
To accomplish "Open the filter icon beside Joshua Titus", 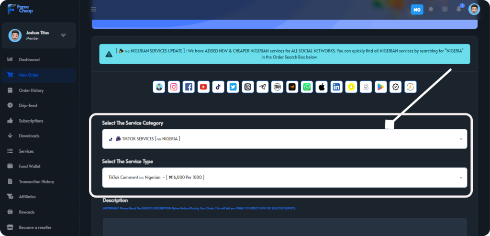I will coord(64,35).
